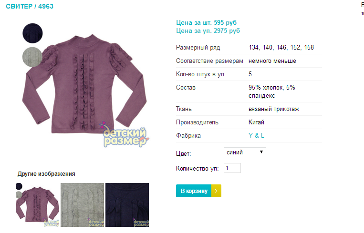Click the dropdown arrow next to синий
This screenshot has width=364, height=233.
click(261, 152)
